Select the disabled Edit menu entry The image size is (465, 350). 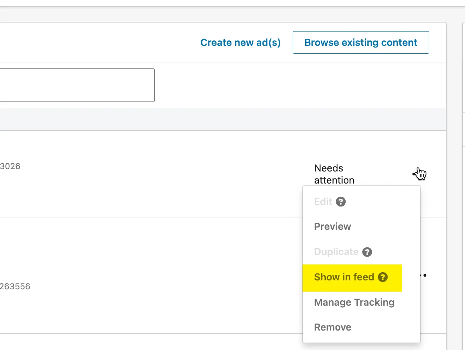coord(323,201)
